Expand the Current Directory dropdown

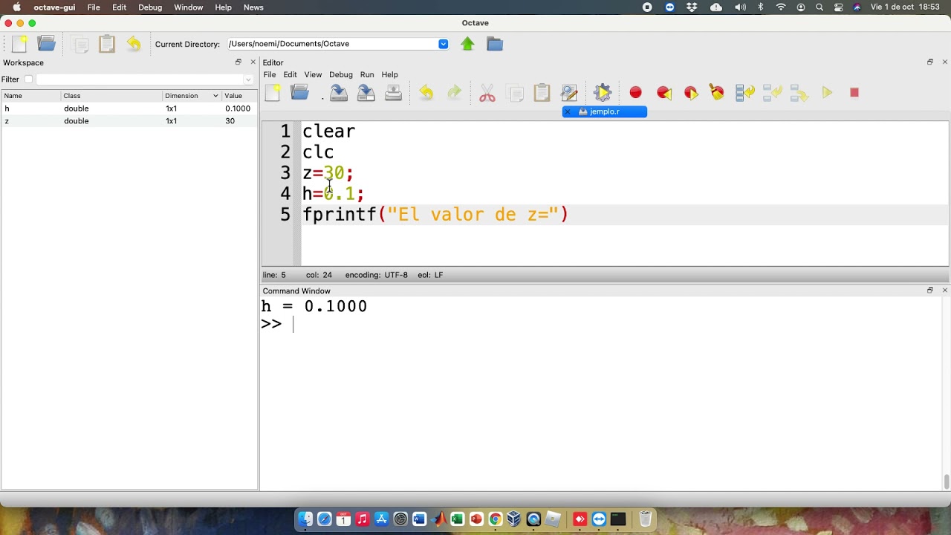[443, 44]
